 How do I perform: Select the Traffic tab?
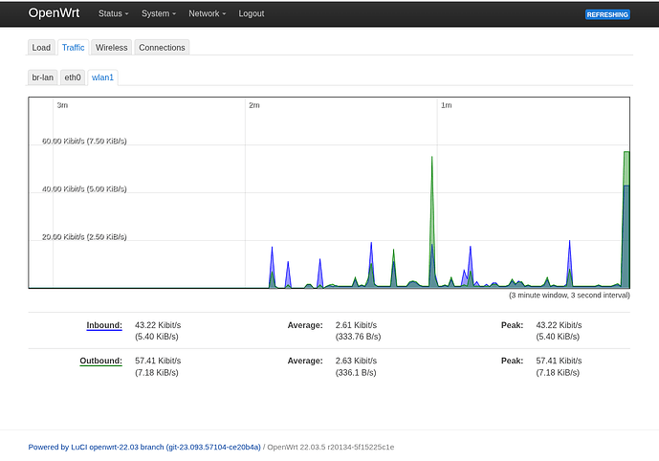tap(73, 47)
